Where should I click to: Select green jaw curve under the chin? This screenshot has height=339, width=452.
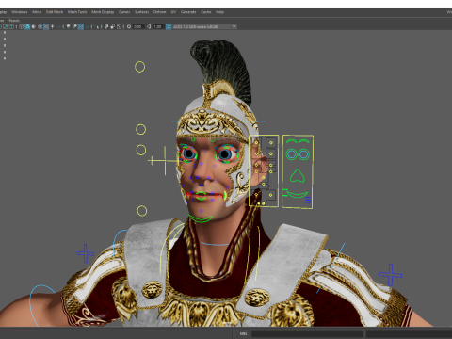tap(202, 218)
